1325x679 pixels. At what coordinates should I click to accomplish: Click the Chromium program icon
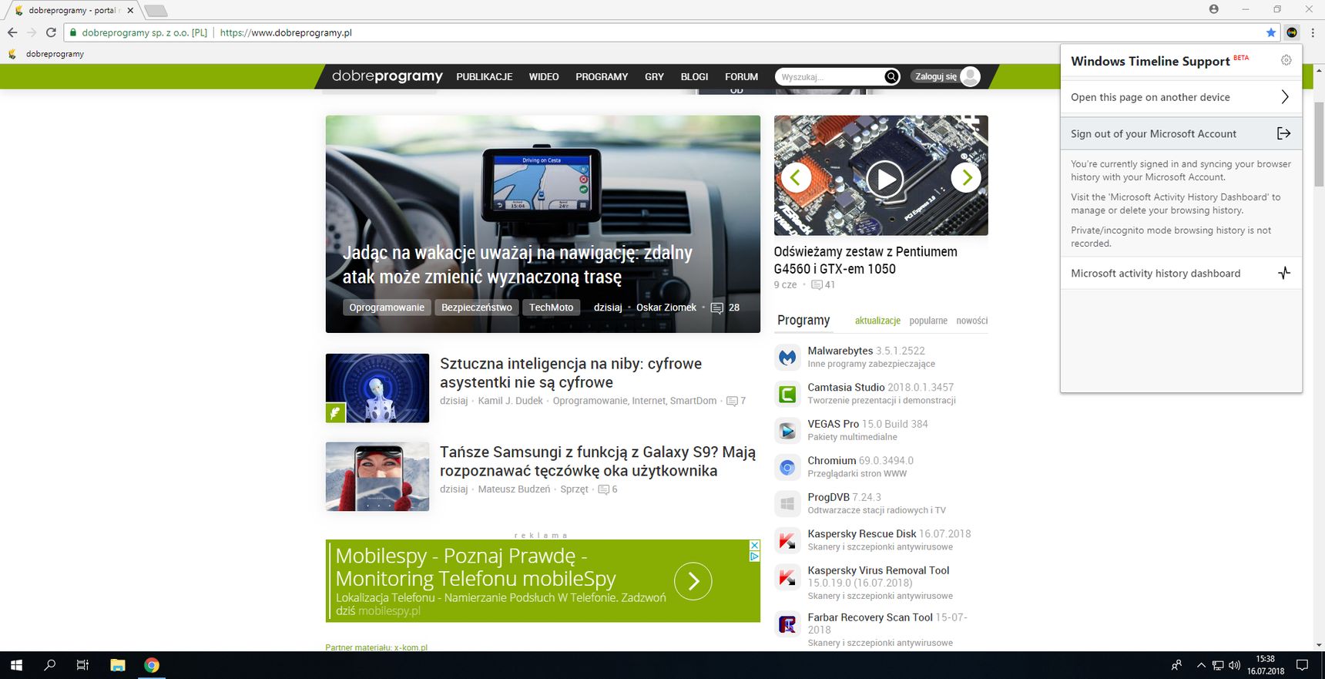pos(787,467)
